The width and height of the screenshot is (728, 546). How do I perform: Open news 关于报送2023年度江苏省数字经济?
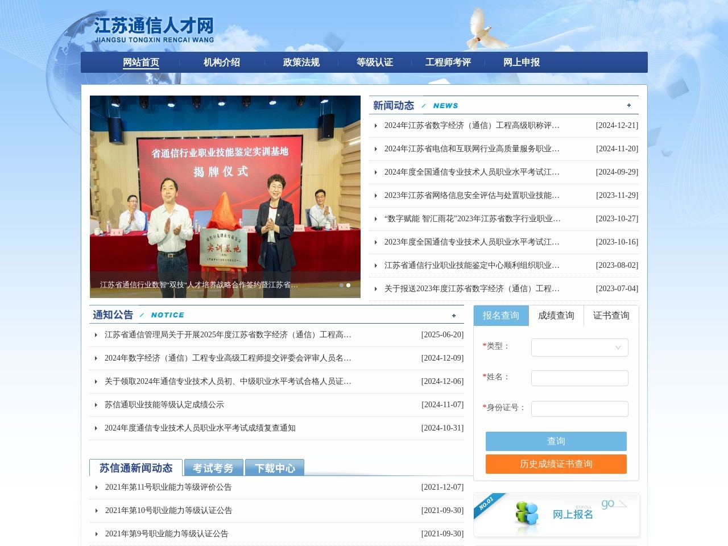click(x=472, y=289)
